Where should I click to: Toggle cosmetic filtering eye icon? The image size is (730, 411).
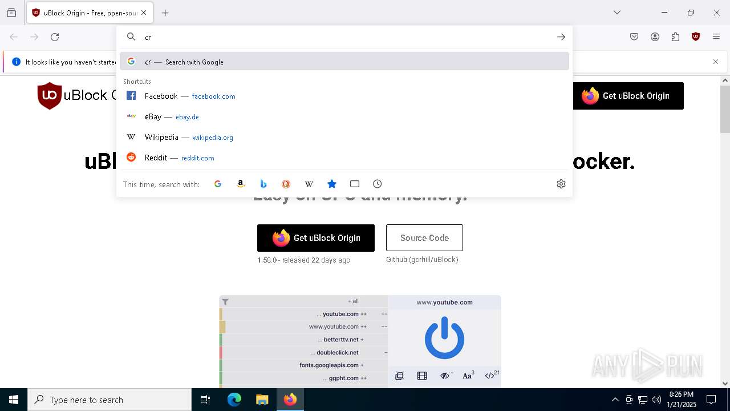click(446, 376)
